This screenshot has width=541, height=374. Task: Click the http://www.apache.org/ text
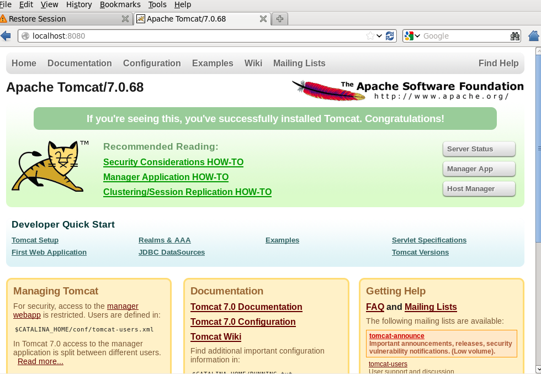tap(441, 96)
